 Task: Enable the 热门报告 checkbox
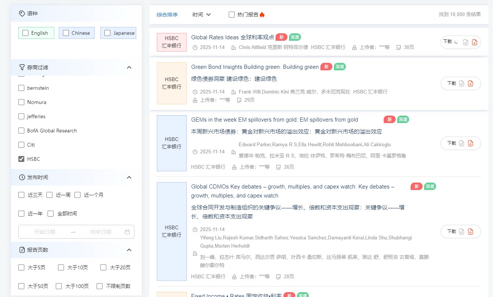[x=232, y=15]
